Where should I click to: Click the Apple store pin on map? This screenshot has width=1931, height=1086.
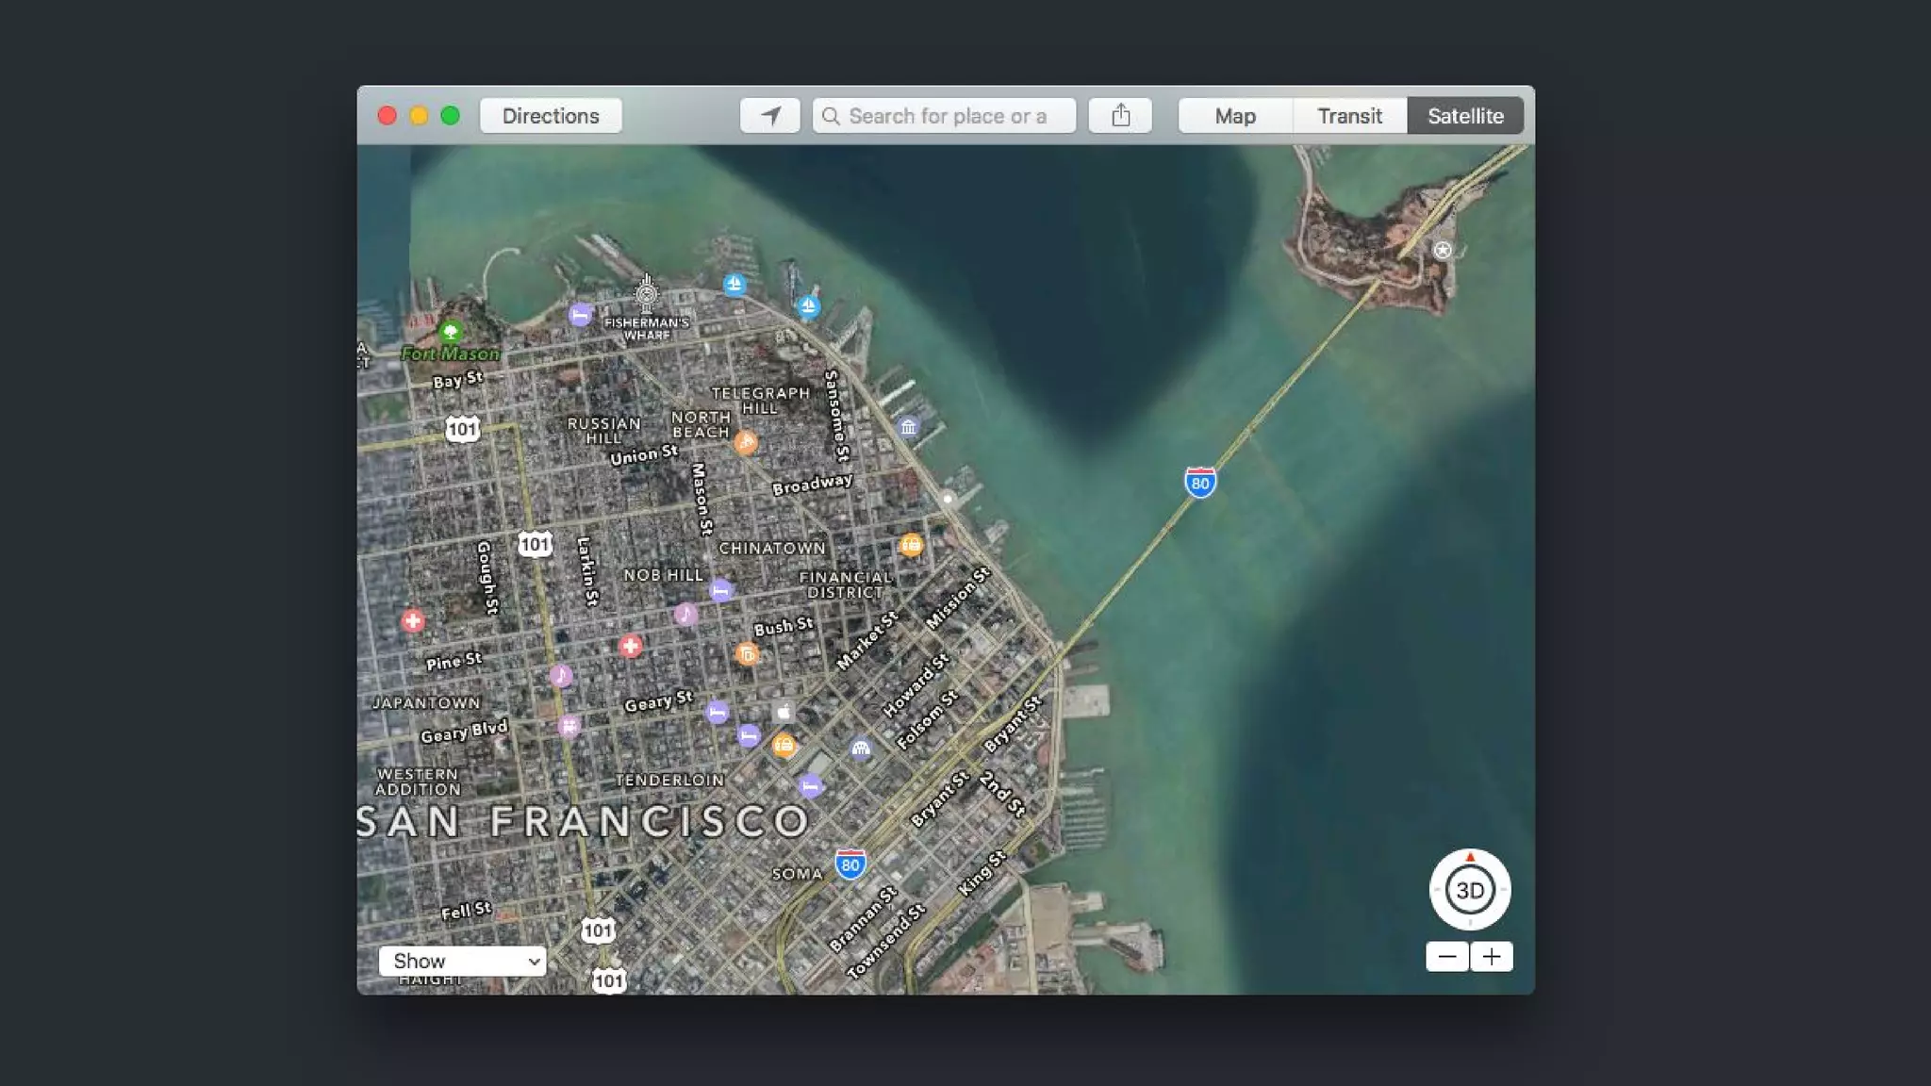(784, 712)
